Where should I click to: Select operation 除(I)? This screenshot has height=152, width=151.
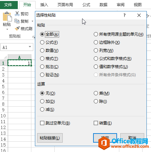(100, 101)
